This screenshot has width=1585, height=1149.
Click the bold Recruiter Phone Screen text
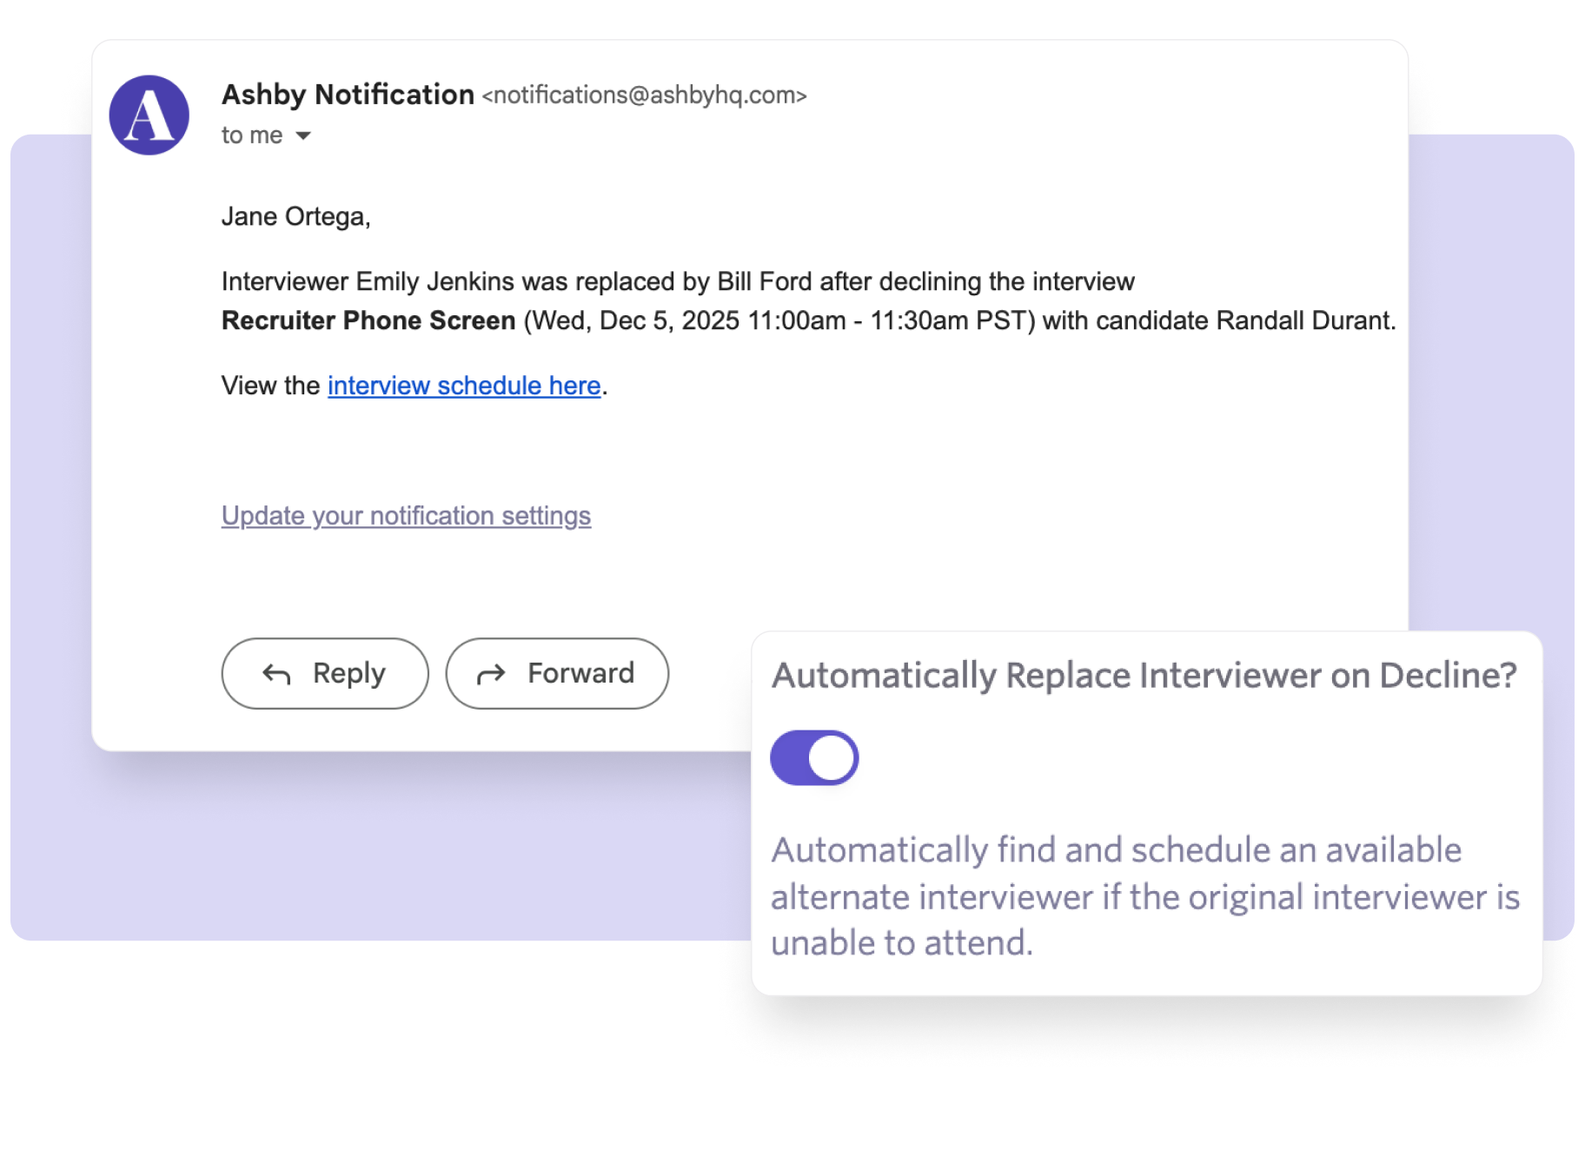tap(368, 320)
